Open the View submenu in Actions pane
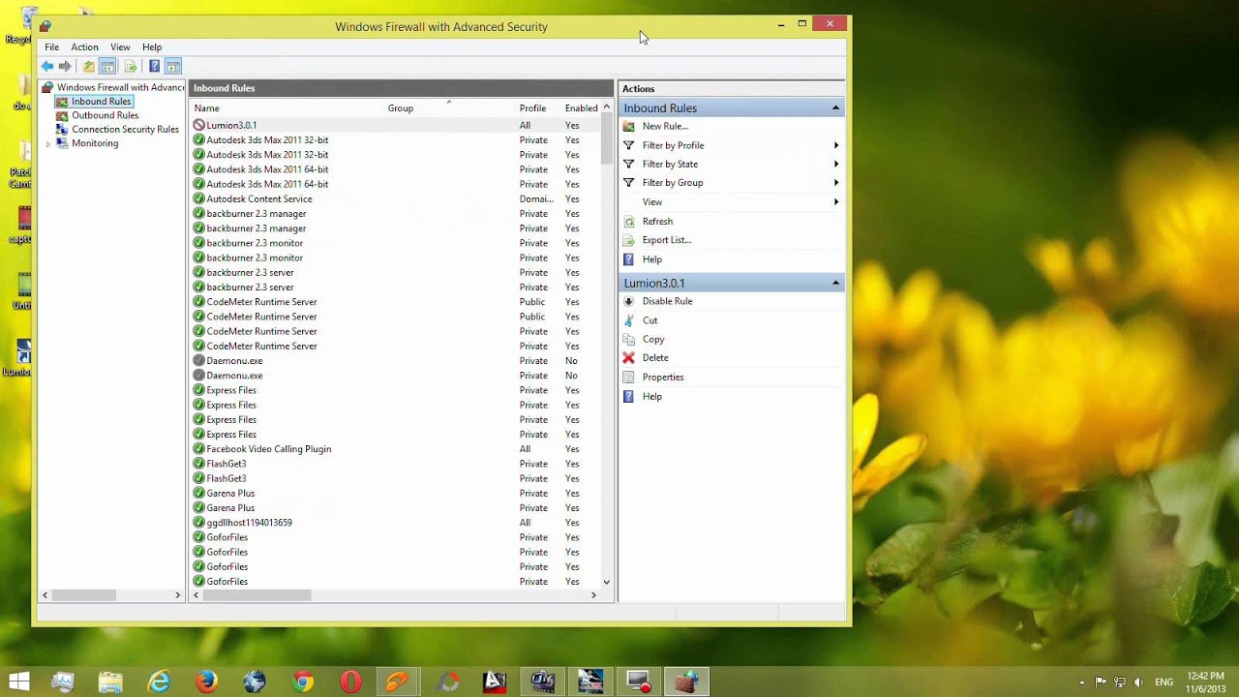Viewport: 1239px width, 697px height. click(x=836, y=201)
